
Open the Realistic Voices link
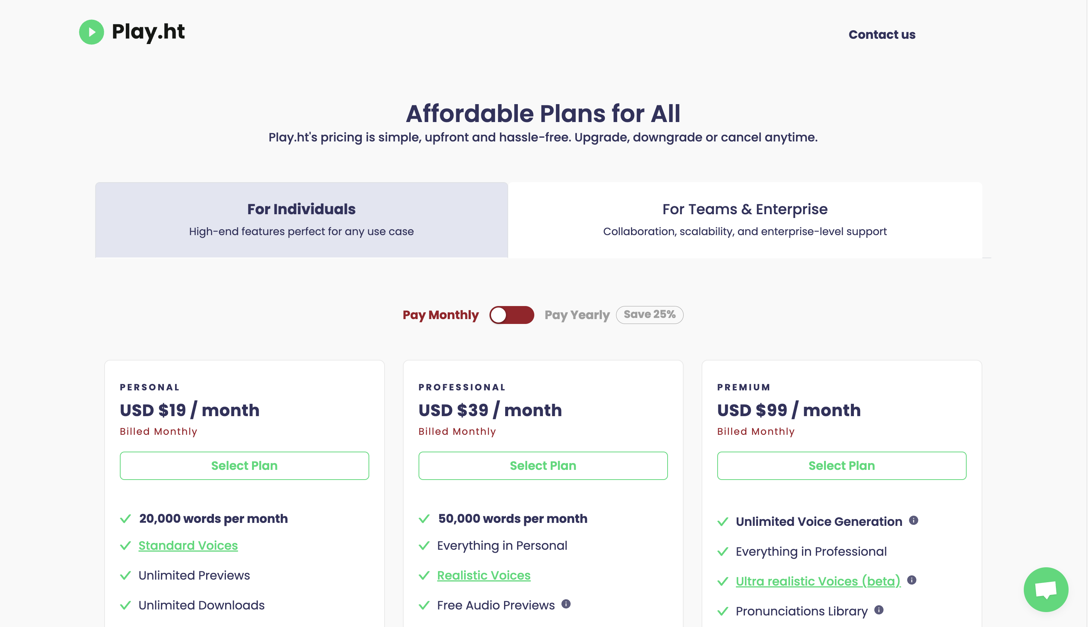click(x=484, y=575)
